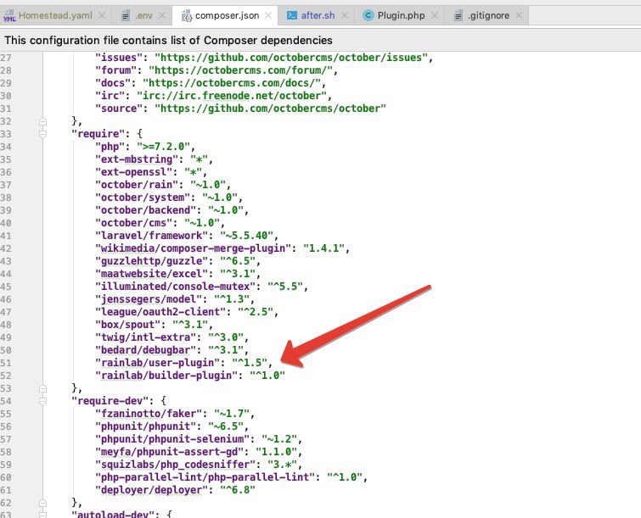Click fold marker at line 62
The image size is (641, 518).
pos(42,503)
